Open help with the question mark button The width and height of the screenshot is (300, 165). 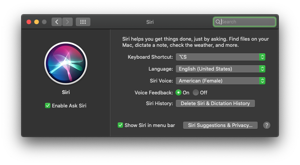point(267,125)
